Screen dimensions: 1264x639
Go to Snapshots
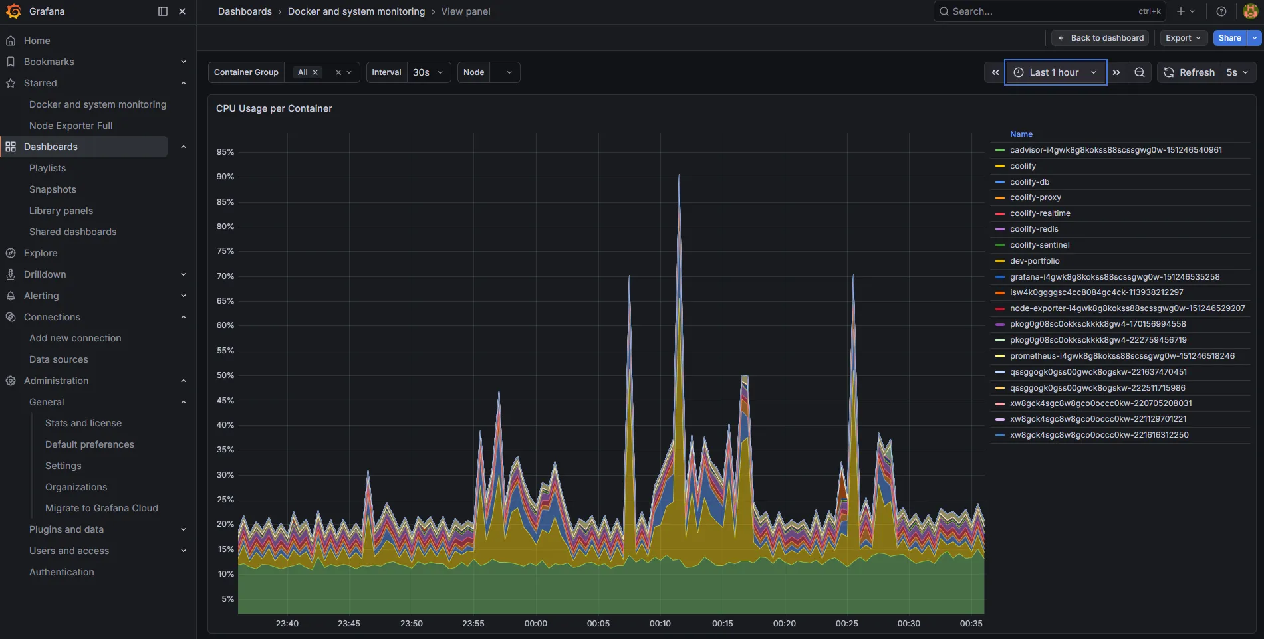pyautogui.click(x=53, y=189)
